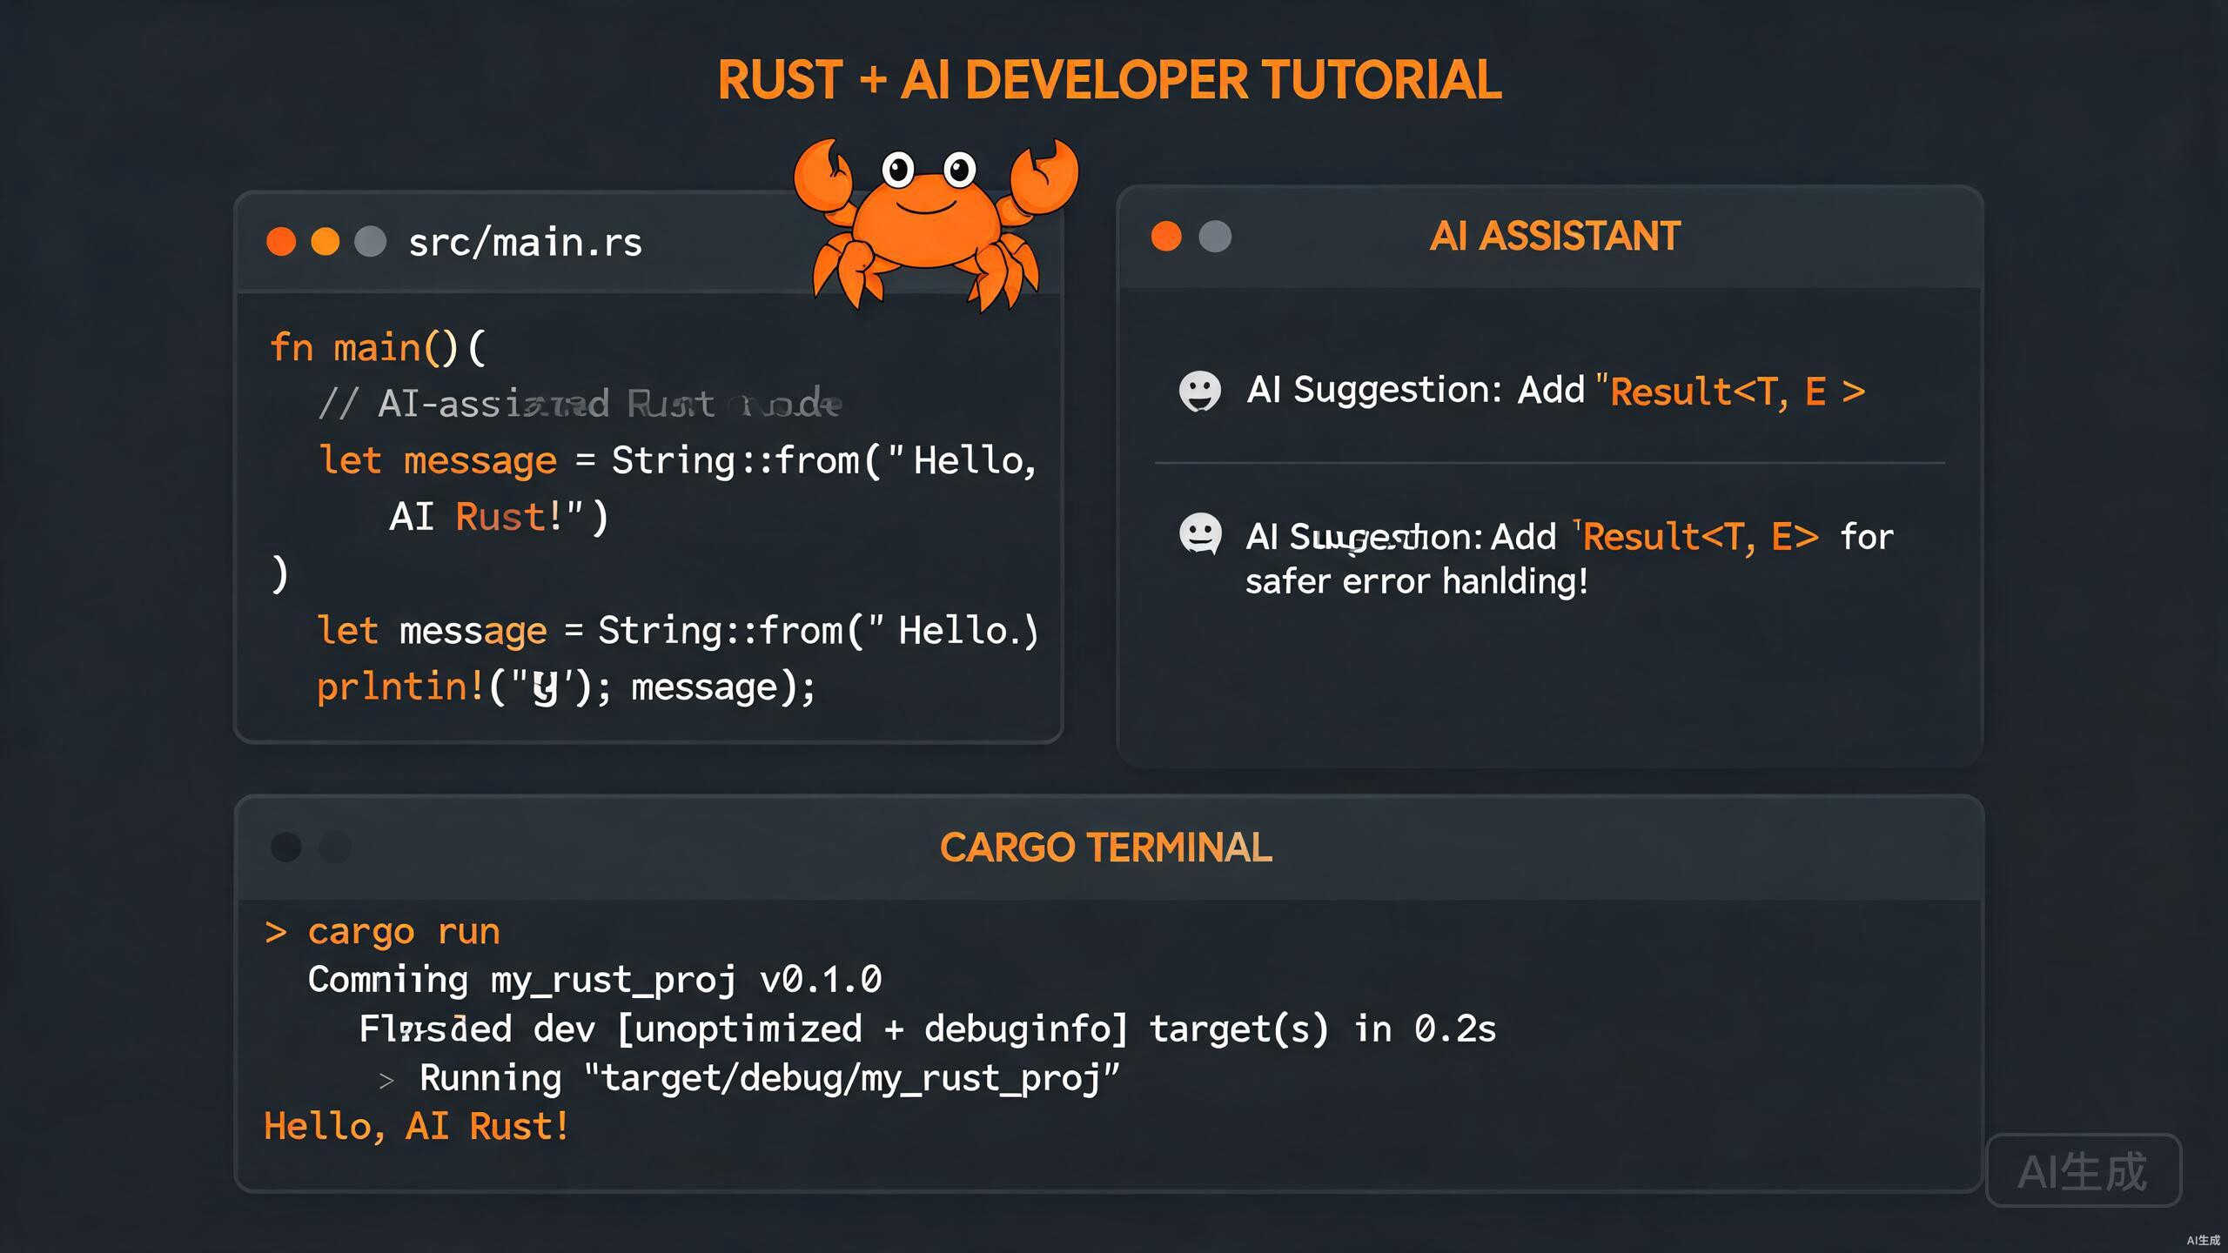This screenshot has height=1253, width=2228.
Task: Click the smiley icon of first AI suggestion
Action: tap(1199, 392)
